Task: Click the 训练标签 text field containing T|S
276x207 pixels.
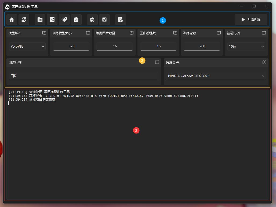Action: [84, 76]
